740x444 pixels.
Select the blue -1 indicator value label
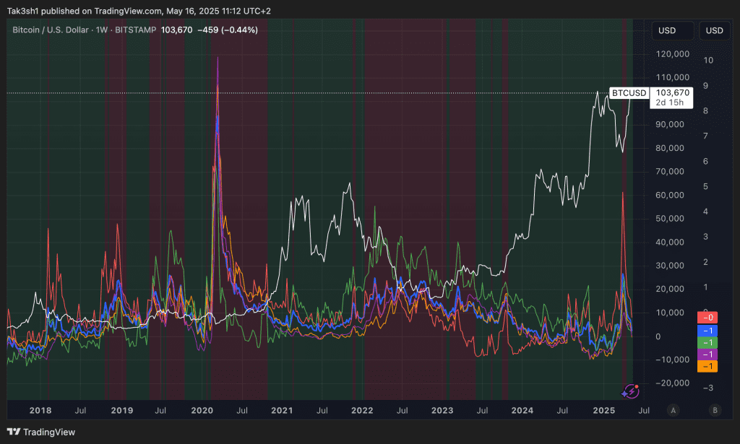707,331
